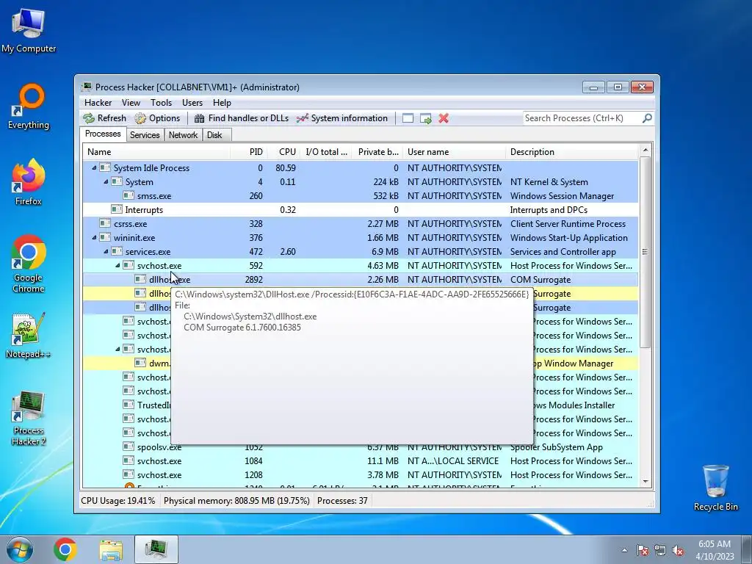Open System information window
752x564 pixels.
pos(342,118)
